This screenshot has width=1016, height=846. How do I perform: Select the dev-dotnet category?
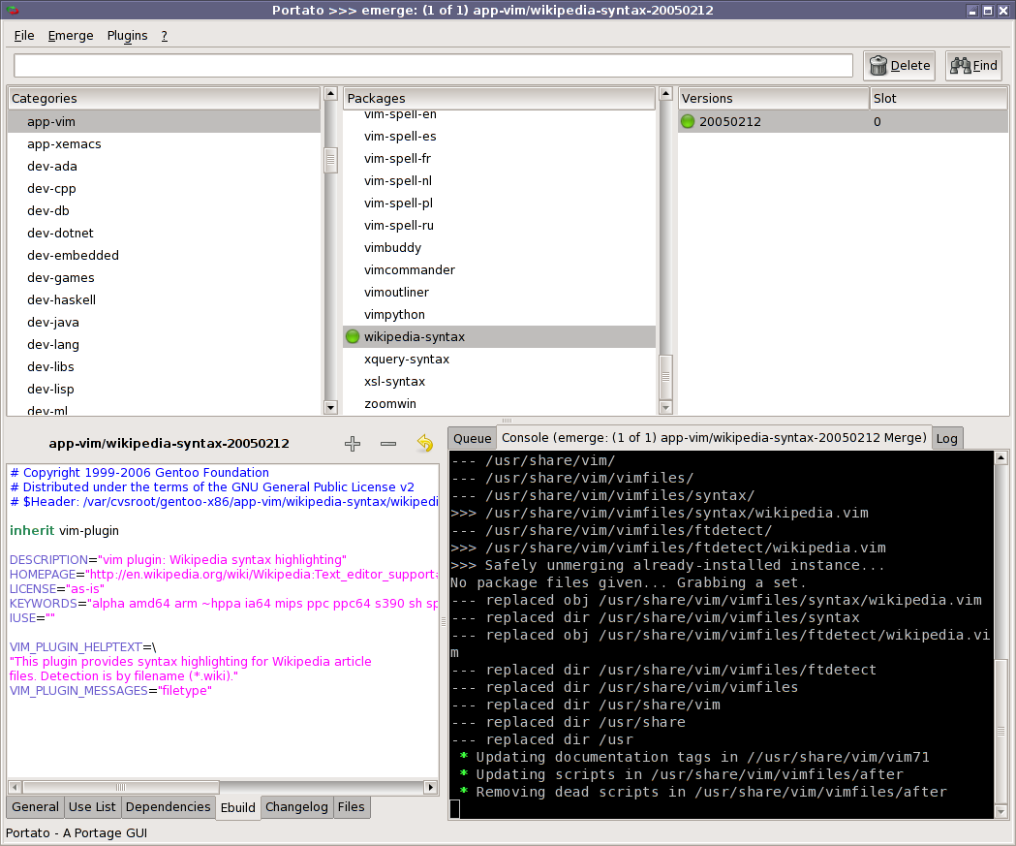[164, 233]
